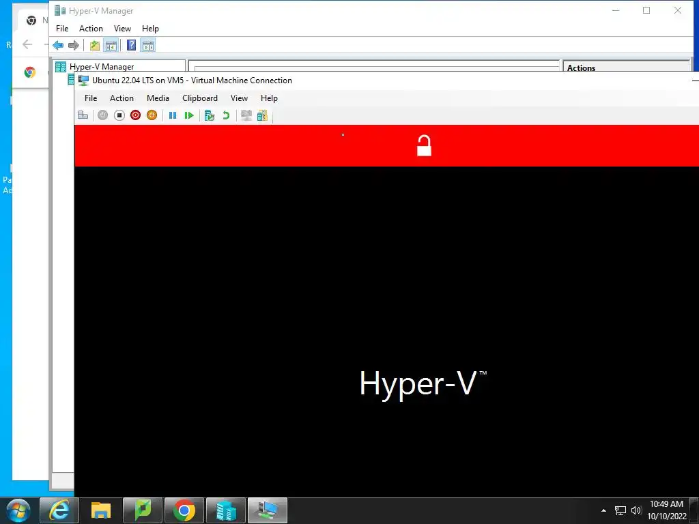Open the network tray icon

pyautogui.click(x=620, y=510)
